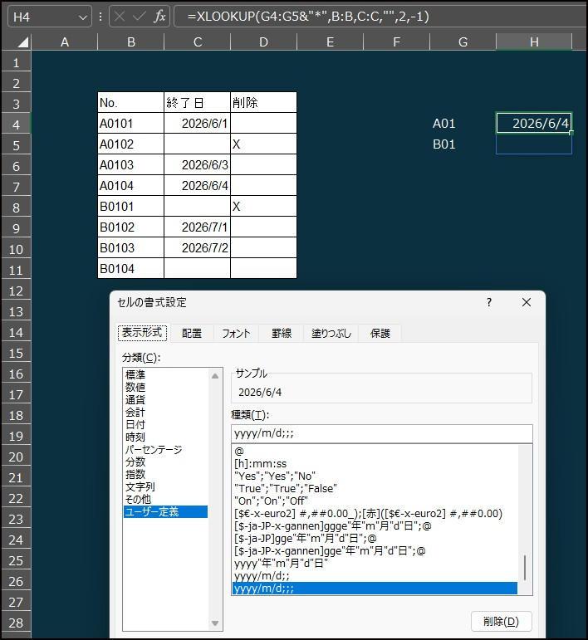This screenshot has width=588, height=640.
Task: Select the 終了日 header cell
Action: pyautogui.click(x=197, y=102)
